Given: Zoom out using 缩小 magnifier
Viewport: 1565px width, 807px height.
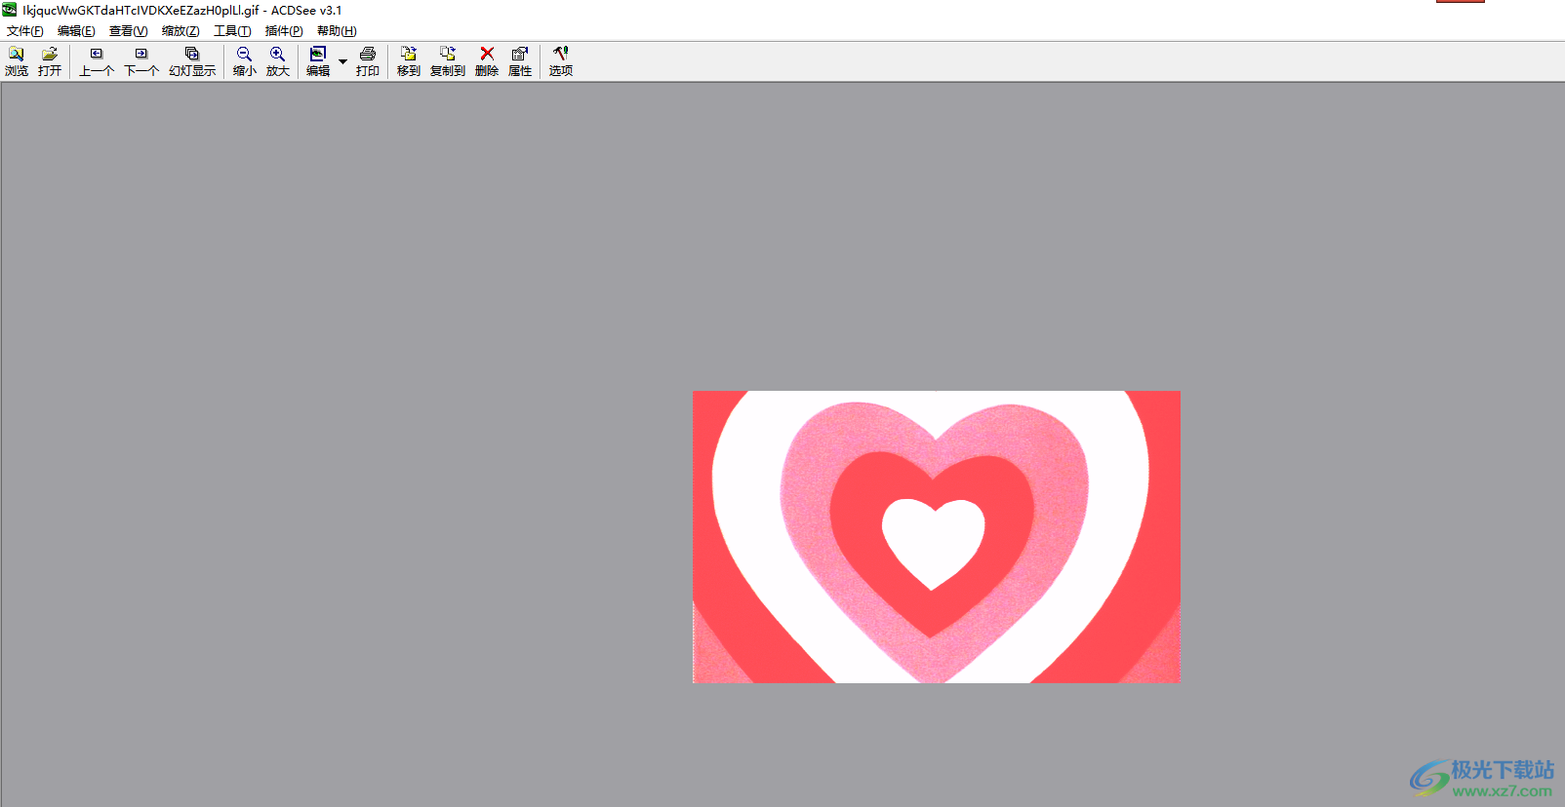Looking at the screenshot, I should tap(245, 61).
